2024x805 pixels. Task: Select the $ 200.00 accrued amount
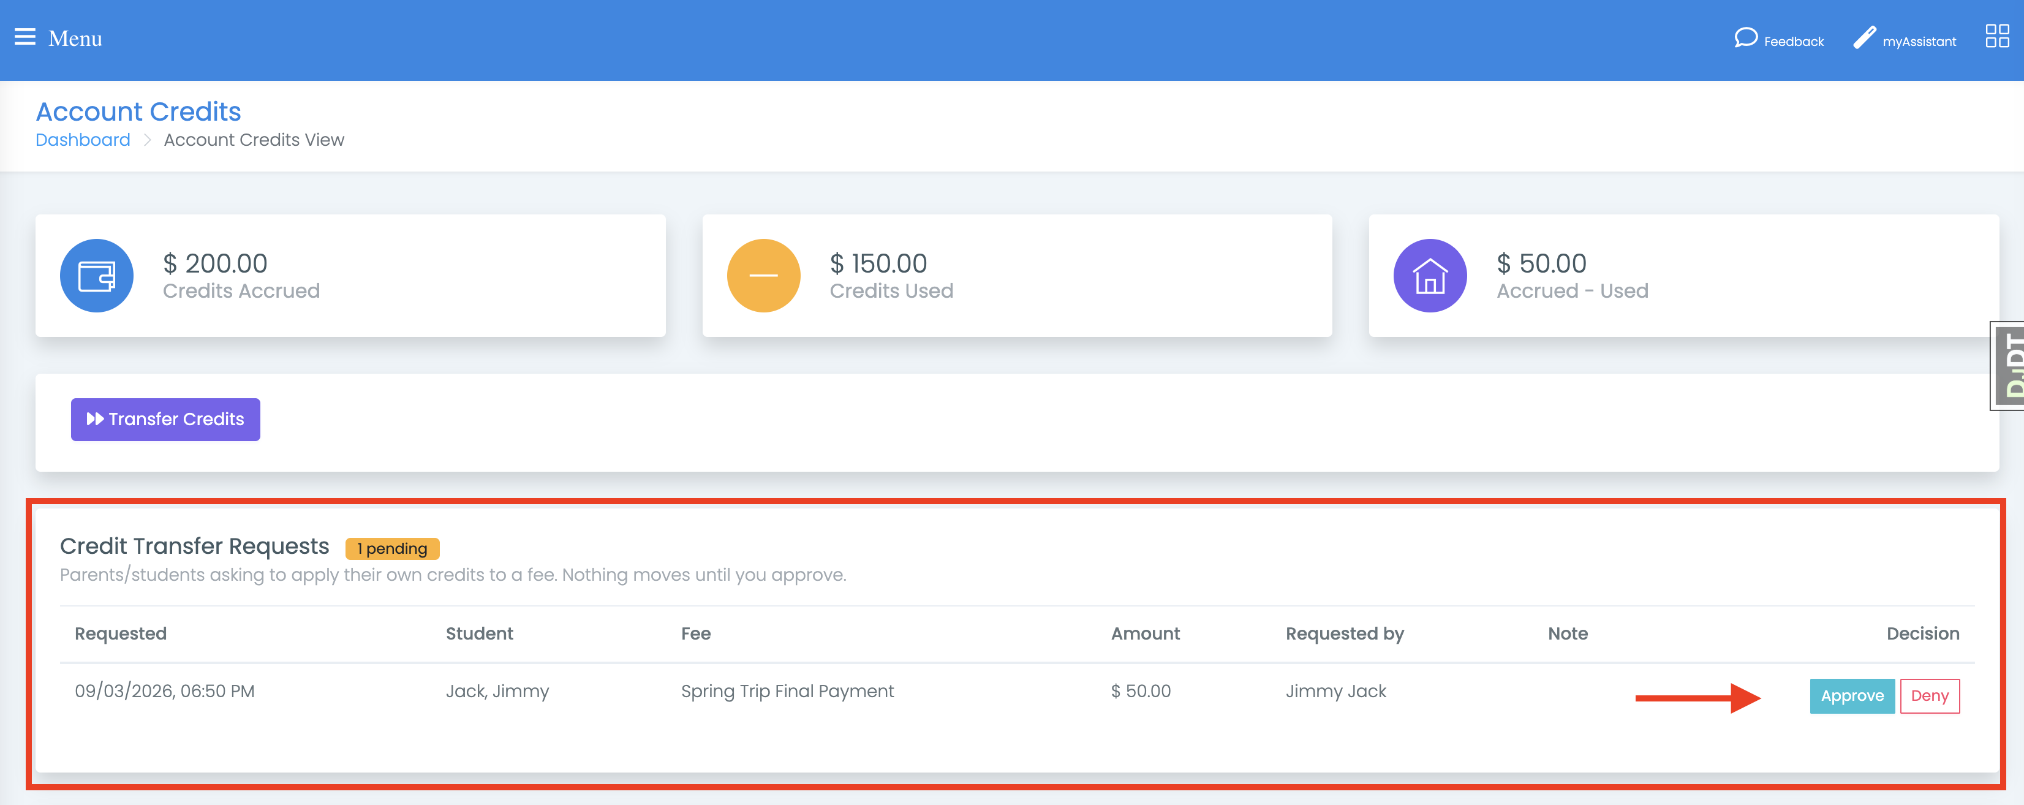(214, 263)
